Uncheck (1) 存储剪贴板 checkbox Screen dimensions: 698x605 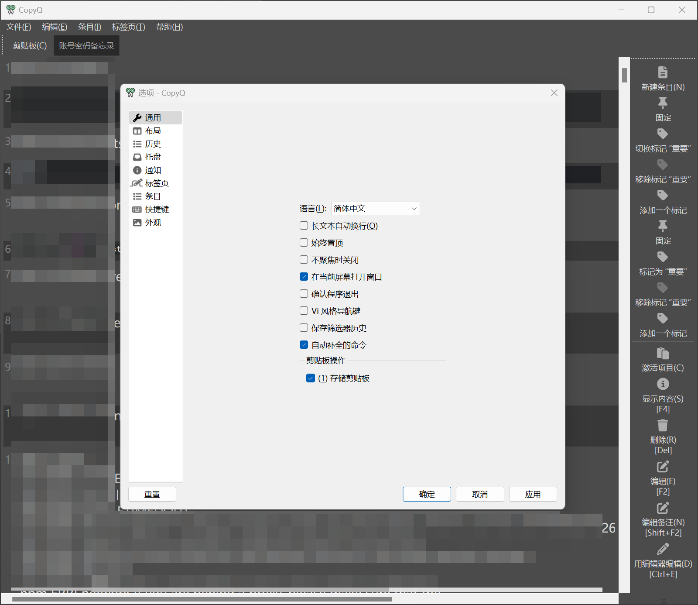tap(311, 378)
